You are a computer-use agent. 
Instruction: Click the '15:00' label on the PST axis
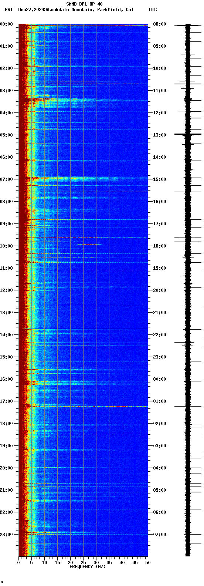pos(6,357)
